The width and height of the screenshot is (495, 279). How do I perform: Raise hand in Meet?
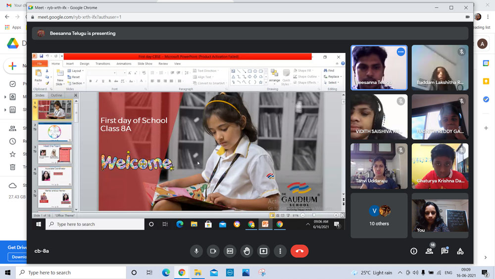247,251
